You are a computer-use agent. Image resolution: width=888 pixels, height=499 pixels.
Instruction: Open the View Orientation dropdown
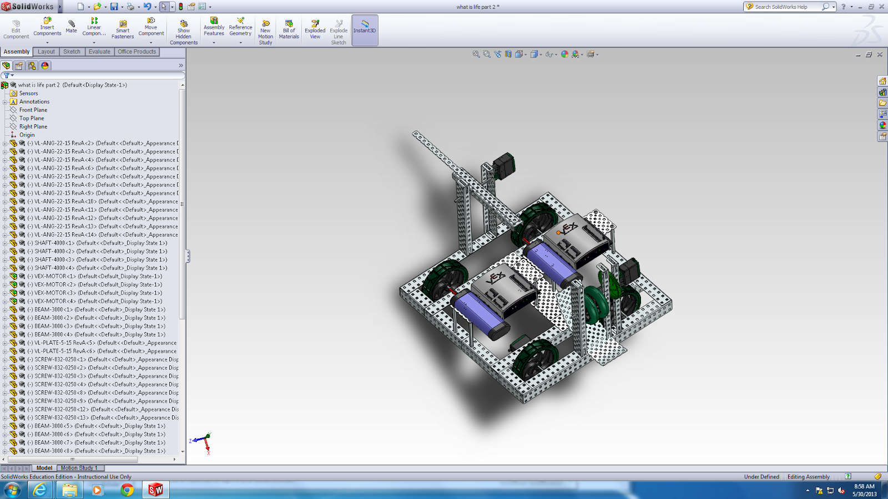(525, 54)
